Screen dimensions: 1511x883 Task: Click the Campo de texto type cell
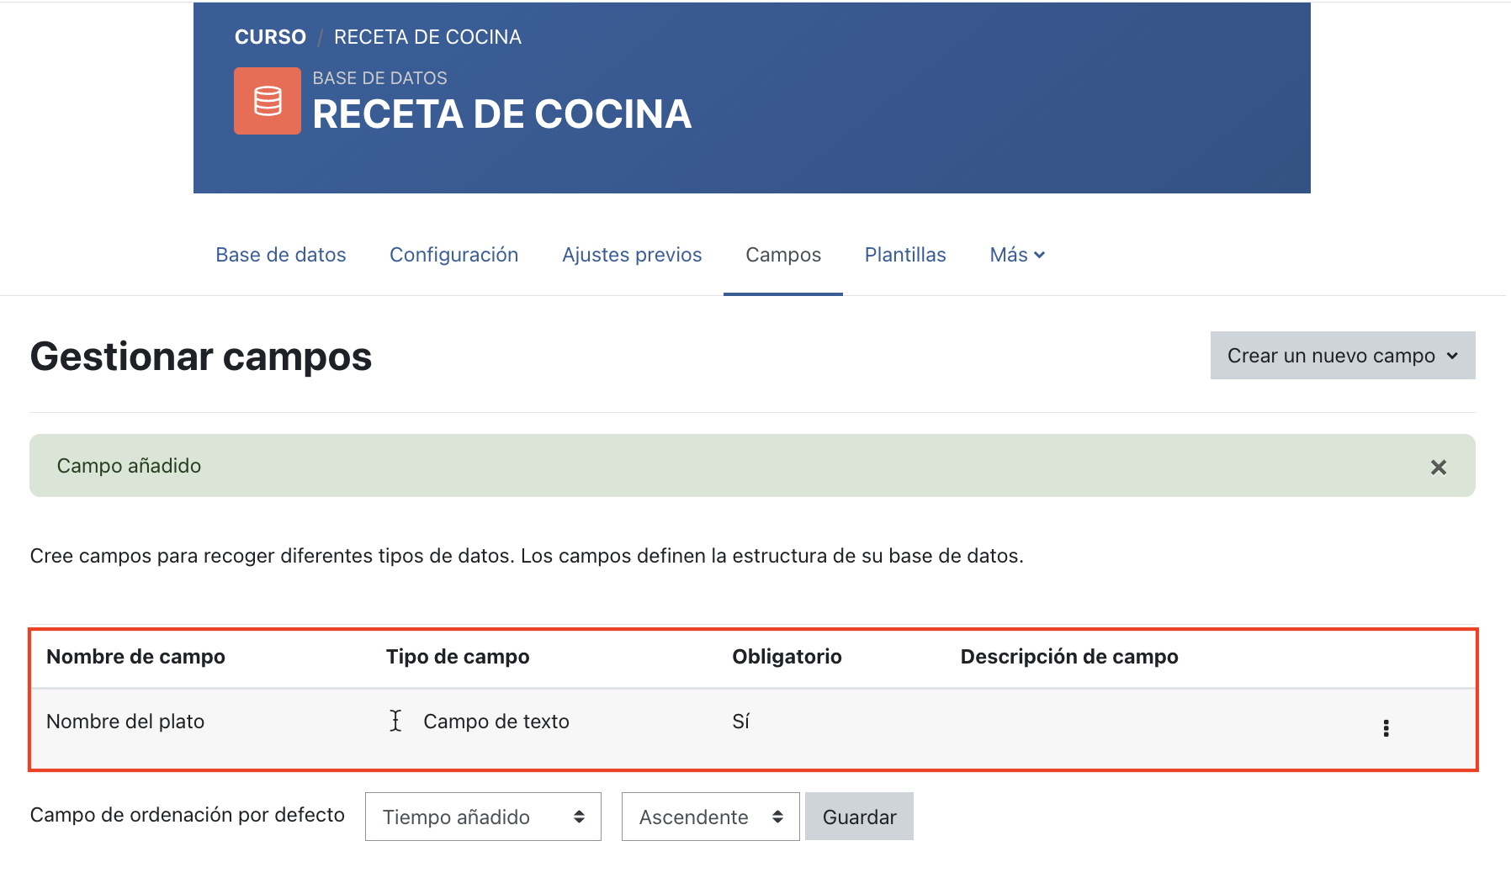pos(496,722)
